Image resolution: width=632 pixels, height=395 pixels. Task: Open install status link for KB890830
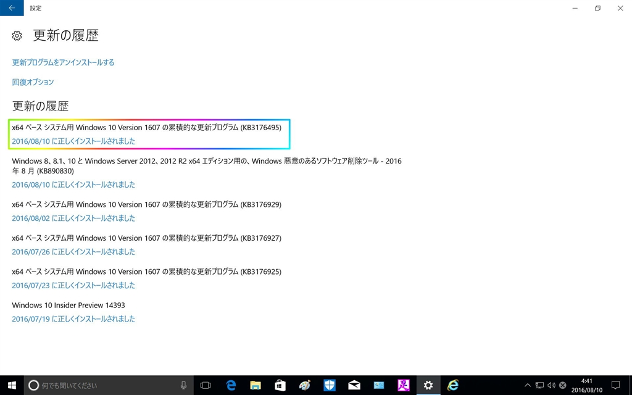pyautogui.click(x=73, y=185)
